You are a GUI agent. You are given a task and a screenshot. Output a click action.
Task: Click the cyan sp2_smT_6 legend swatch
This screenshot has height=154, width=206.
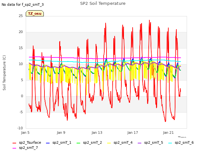point(170,143)
